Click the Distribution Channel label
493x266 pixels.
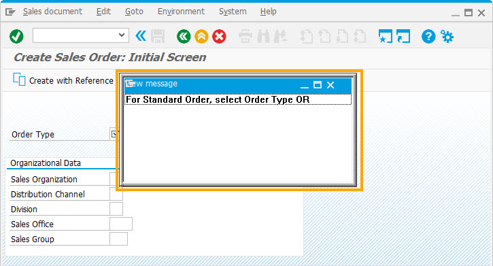(x=48, y=195)
